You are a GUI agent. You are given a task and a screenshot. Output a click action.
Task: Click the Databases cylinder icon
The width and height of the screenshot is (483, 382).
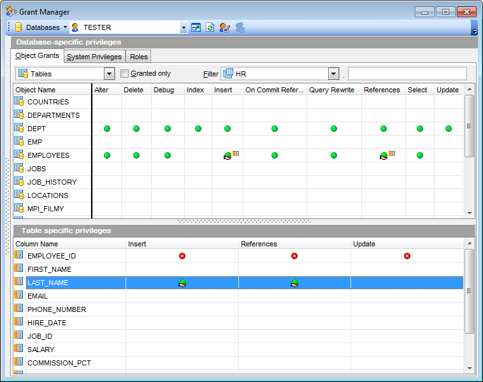18,27
